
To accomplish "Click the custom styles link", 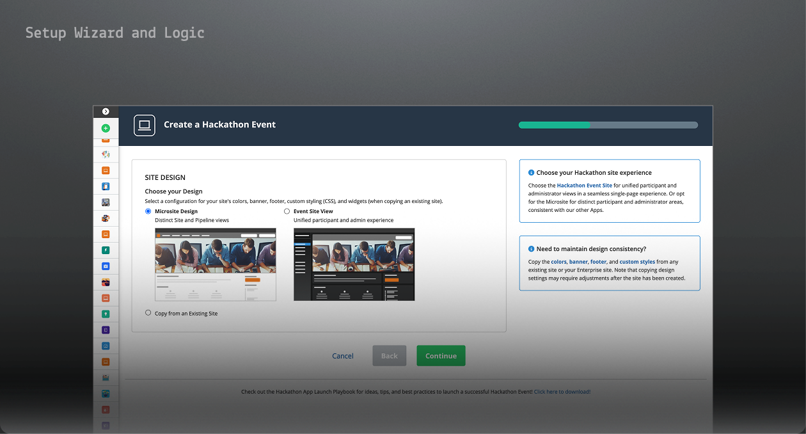I will coord(637,262).
